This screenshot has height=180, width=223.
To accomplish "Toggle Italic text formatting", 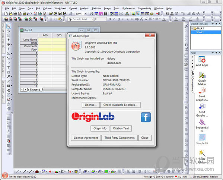I will [x=114, y=19].
